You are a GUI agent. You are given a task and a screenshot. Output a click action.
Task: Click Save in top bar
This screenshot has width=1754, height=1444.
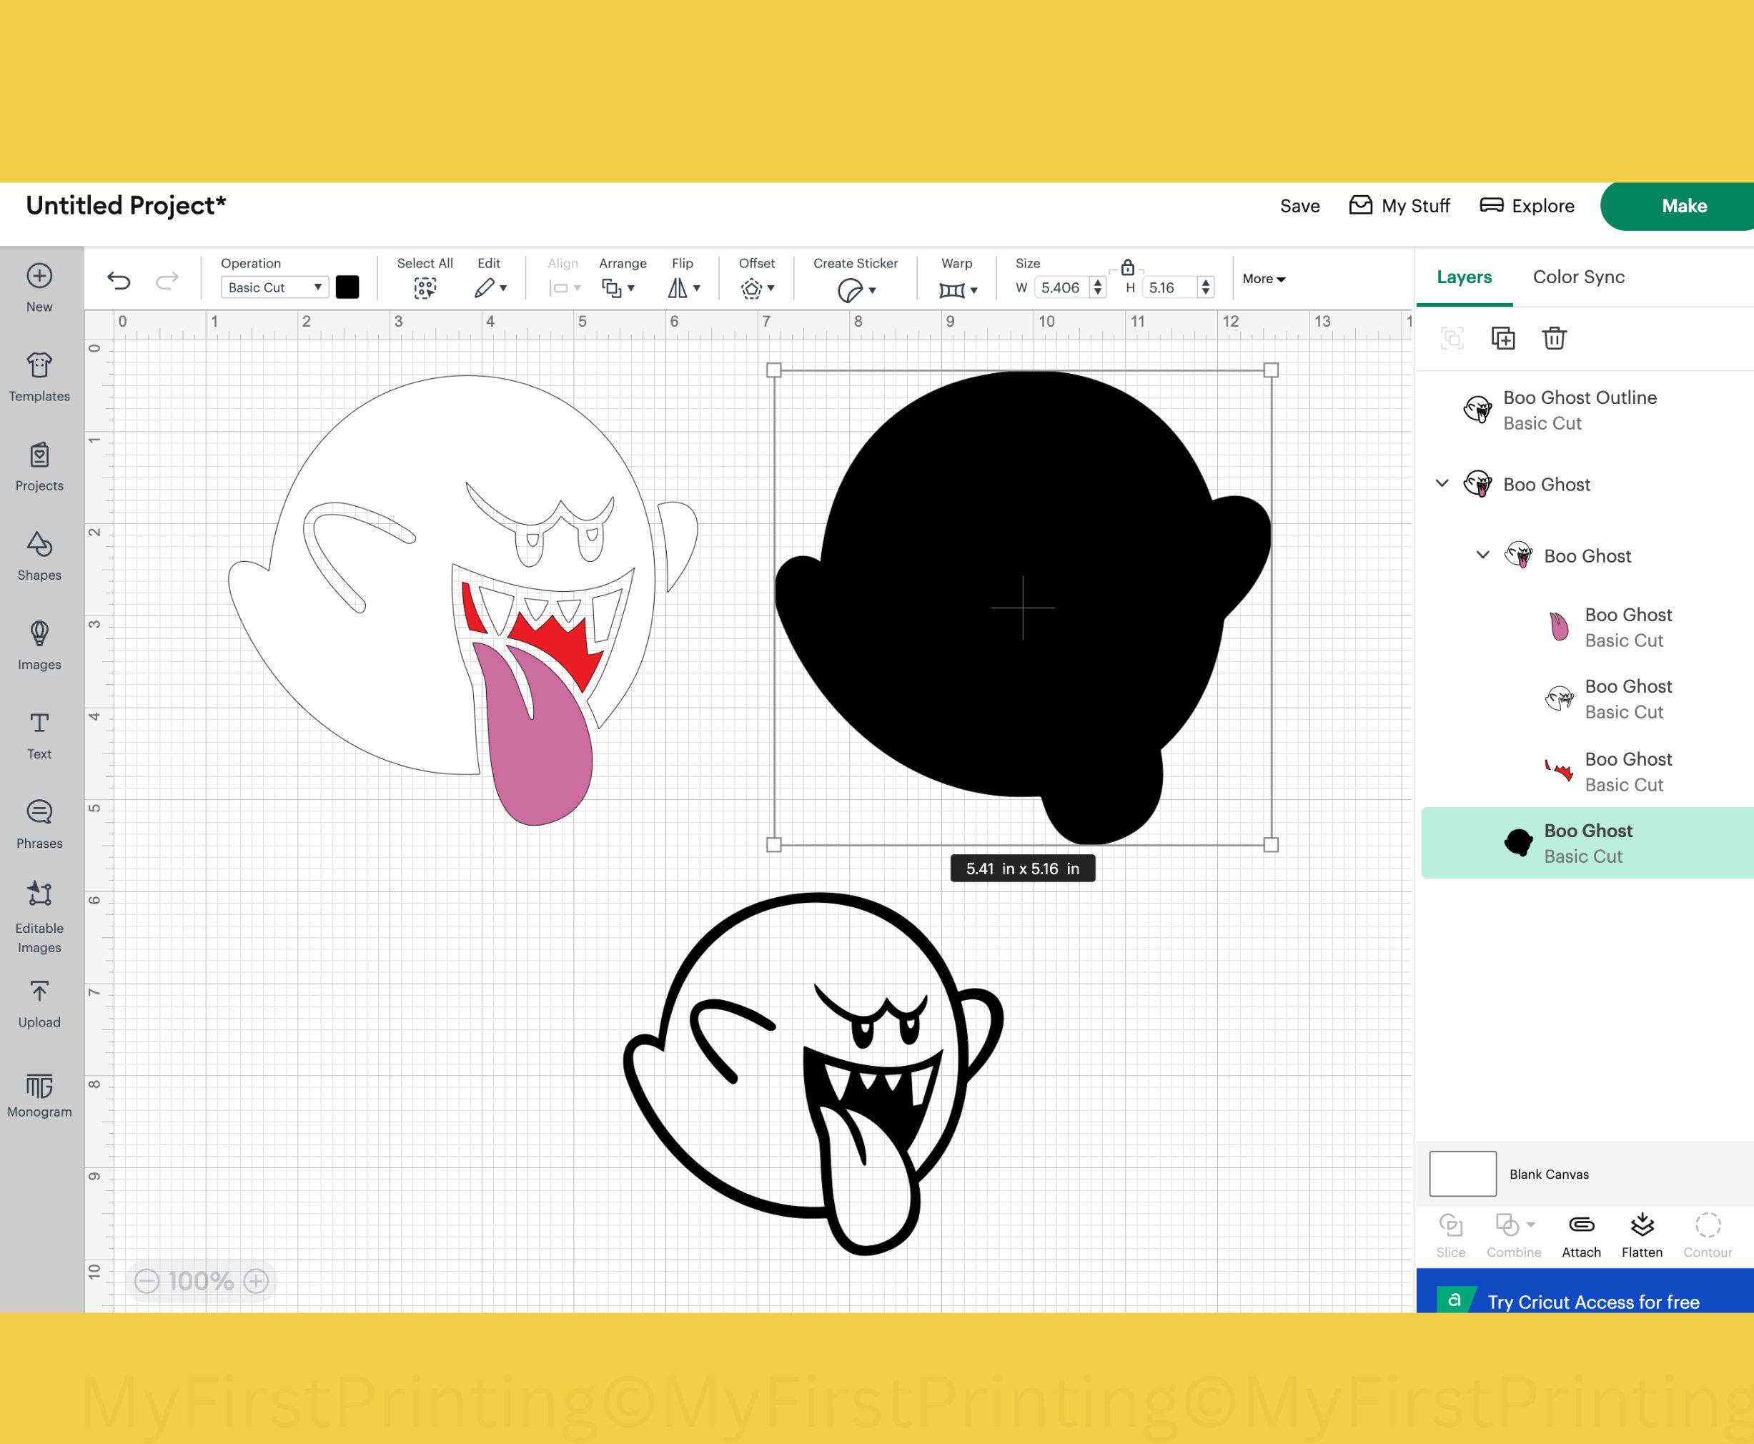[1300, 205]
